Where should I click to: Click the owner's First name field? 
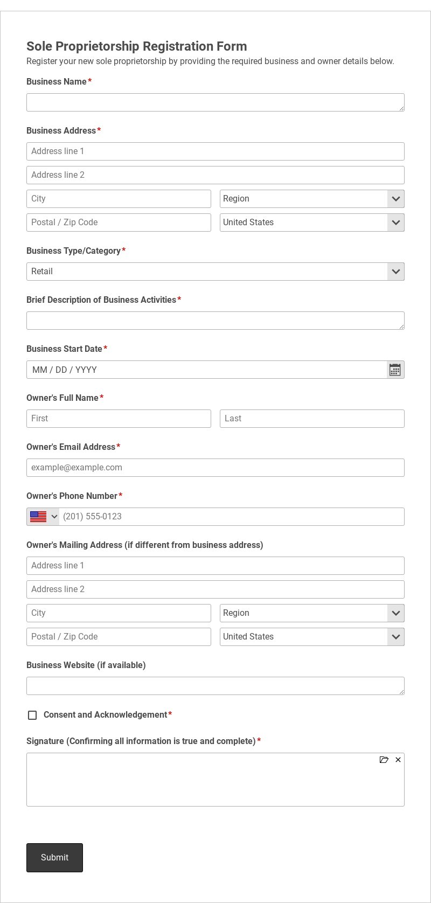pos(119,419)
